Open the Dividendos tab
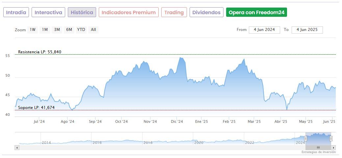Image resolution: width=342 pixels, height=158 pixels. pos(206,13)
